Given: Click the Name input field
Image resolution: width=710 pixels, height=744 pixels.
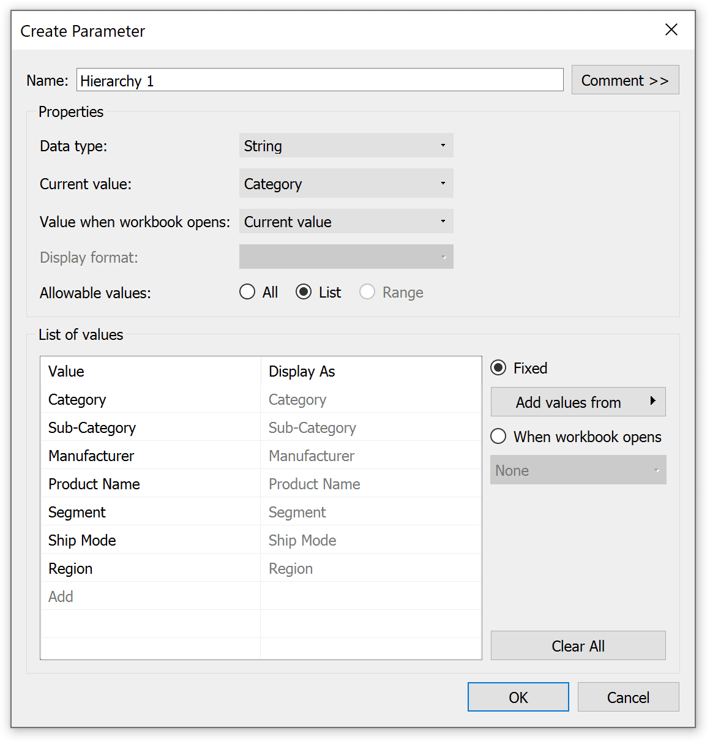Looking at the screenshot, I should pos(319,80).
